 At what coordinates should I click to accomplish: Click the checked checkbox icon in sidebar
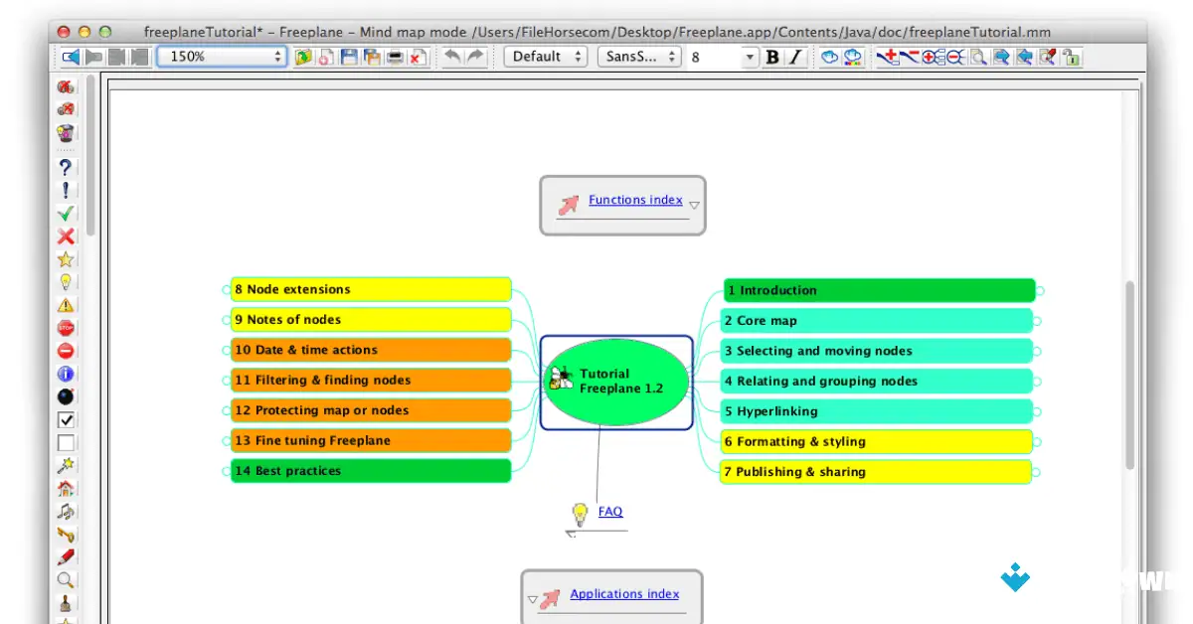coord(66,419)
